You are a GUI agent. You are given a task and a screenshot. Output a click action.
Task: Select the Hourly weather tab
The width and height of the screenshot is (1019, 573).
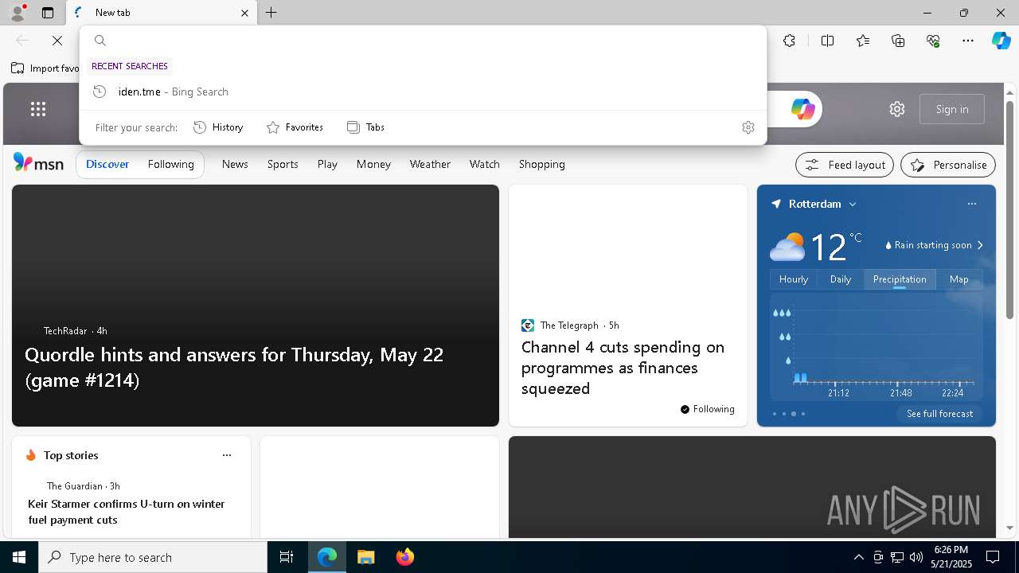pos(794,279)
